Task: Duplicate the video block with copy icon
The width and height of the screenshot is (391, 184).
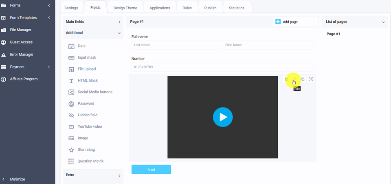Action: point(303,79)
